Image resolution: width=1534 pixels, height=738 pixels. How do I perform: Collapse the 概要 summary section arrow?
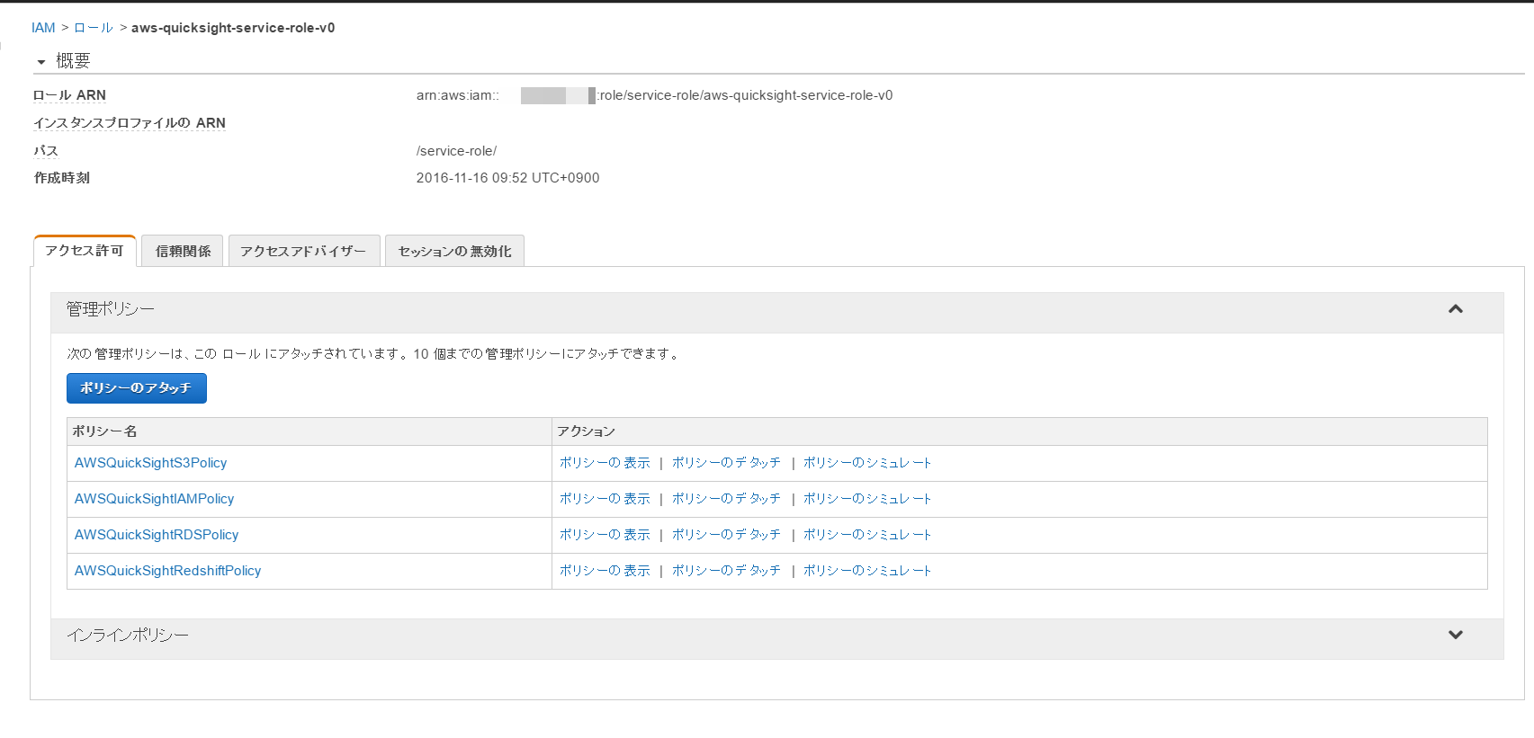41,62
